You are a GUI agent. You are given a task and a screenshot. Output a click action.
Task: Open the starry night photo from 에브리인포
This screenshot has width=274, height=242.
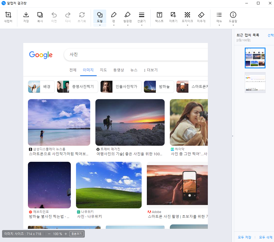pyautogui.click(x=49, y=185)
